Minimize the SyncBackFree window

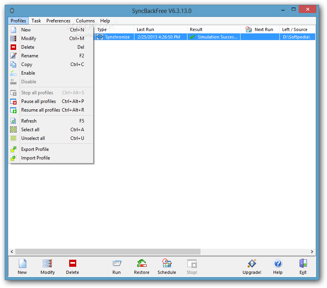283,9
